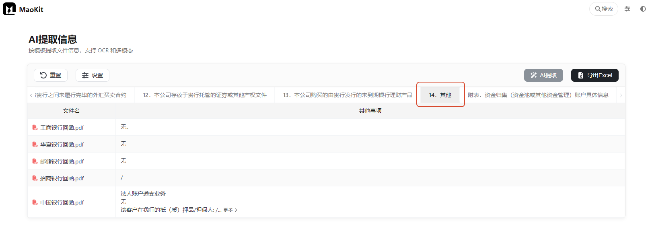The width and height of the screenshot is (650, 225).
Task: Click the 重置 reset button
Action: click(51, 75)
